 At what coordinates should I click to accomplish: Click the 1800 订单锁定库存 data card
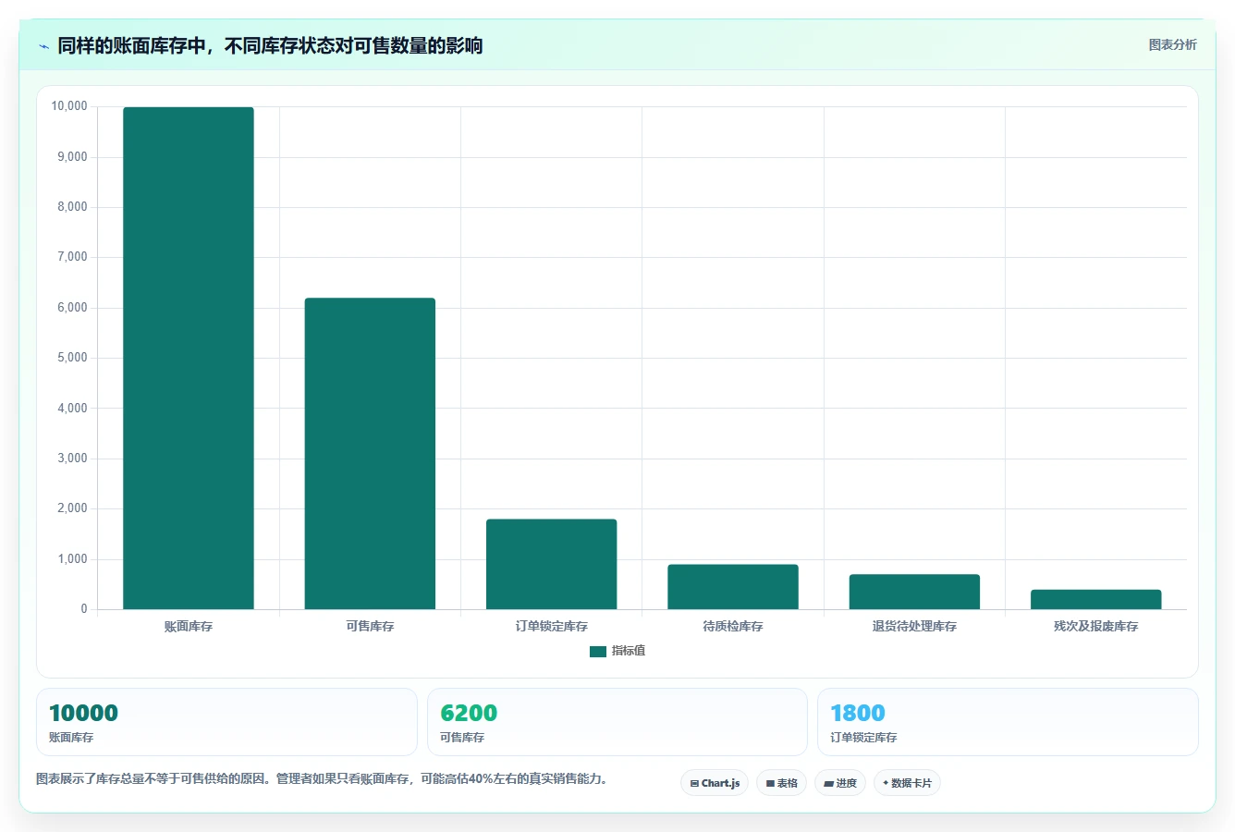coord(1008,722)
